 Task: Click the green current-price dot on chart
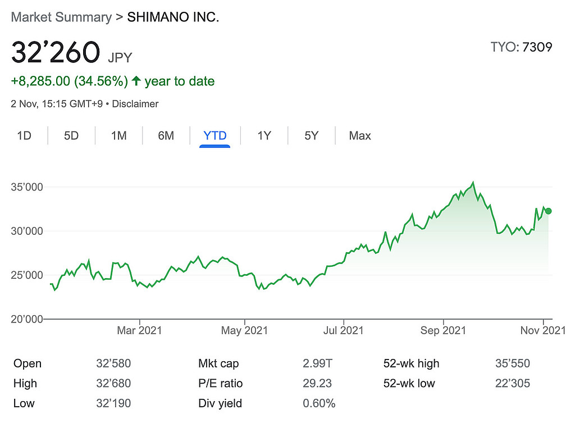[x=549, y=211]
